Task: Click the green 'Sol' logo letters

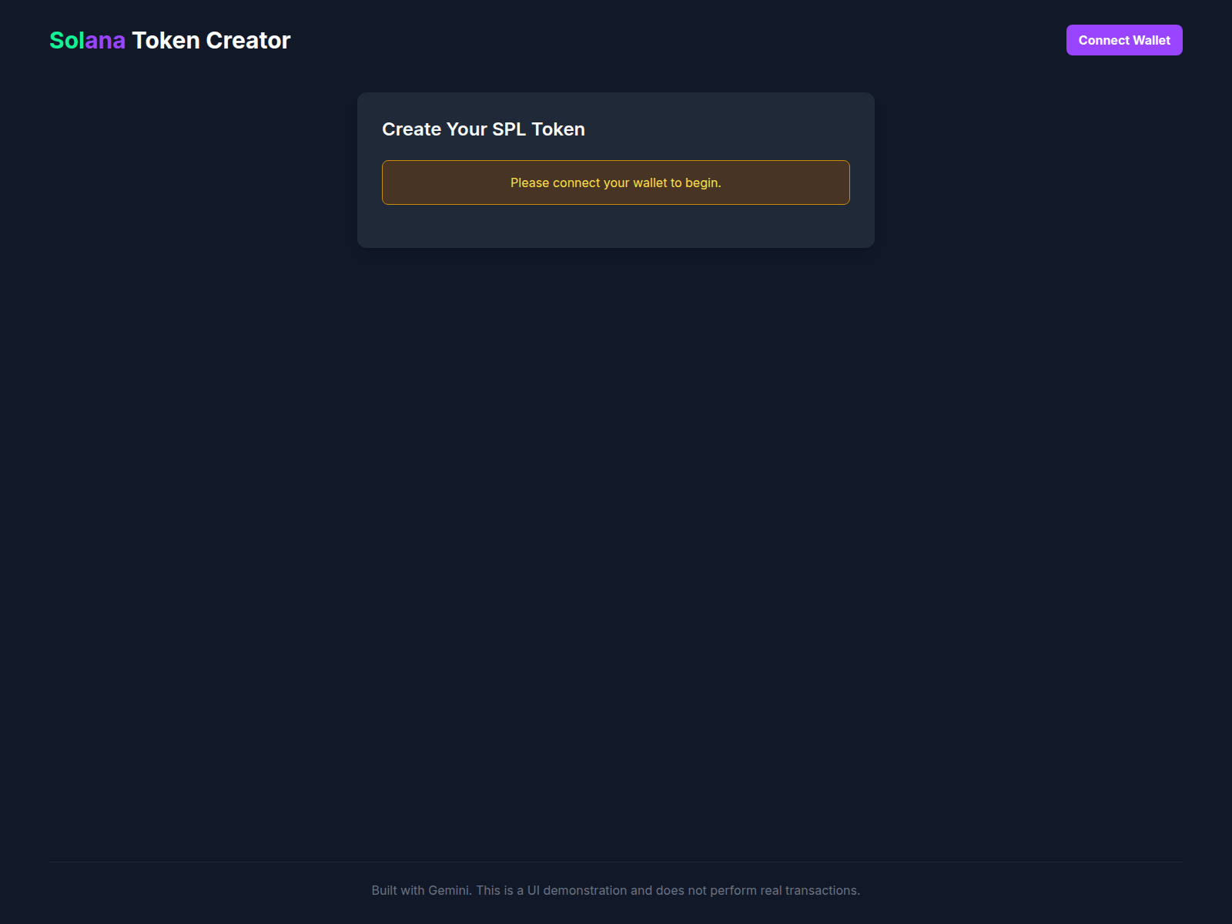Action: click(x=67, y=40)
